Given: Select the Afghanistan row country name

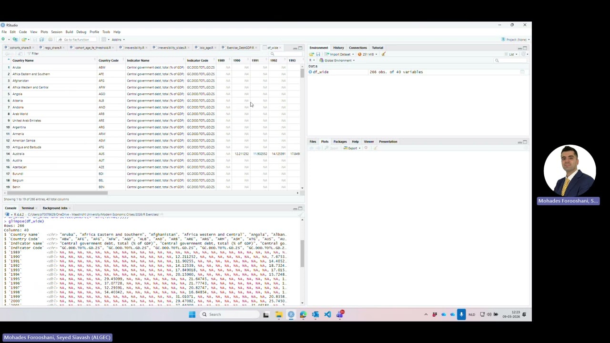Looking at the screenshot, I should point(20,81).
